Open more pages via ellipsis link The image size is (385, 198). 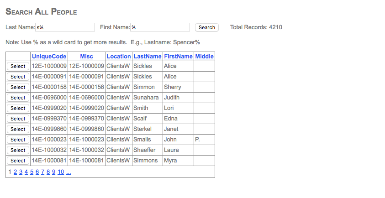[69, 172]
